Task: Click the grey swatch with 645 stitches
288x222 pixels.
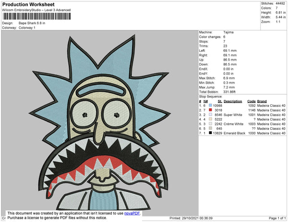Action: pos(210,129)
